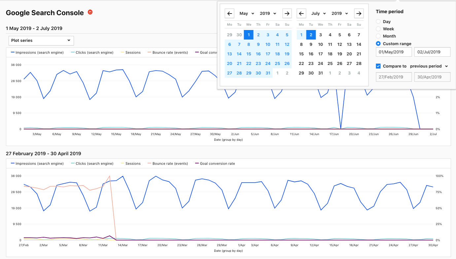The height and width of the screenshot is (259, 456).
Task: Open the May month dropdown
Action: click(x=247, y=14)
